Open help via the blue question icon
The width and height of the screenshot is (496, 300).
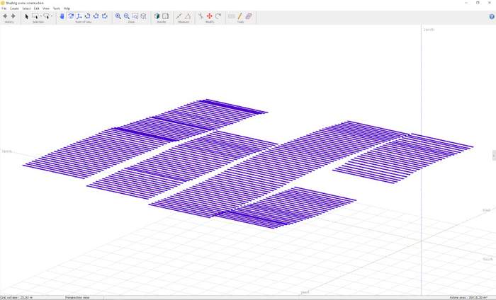(x=492, y=17)
